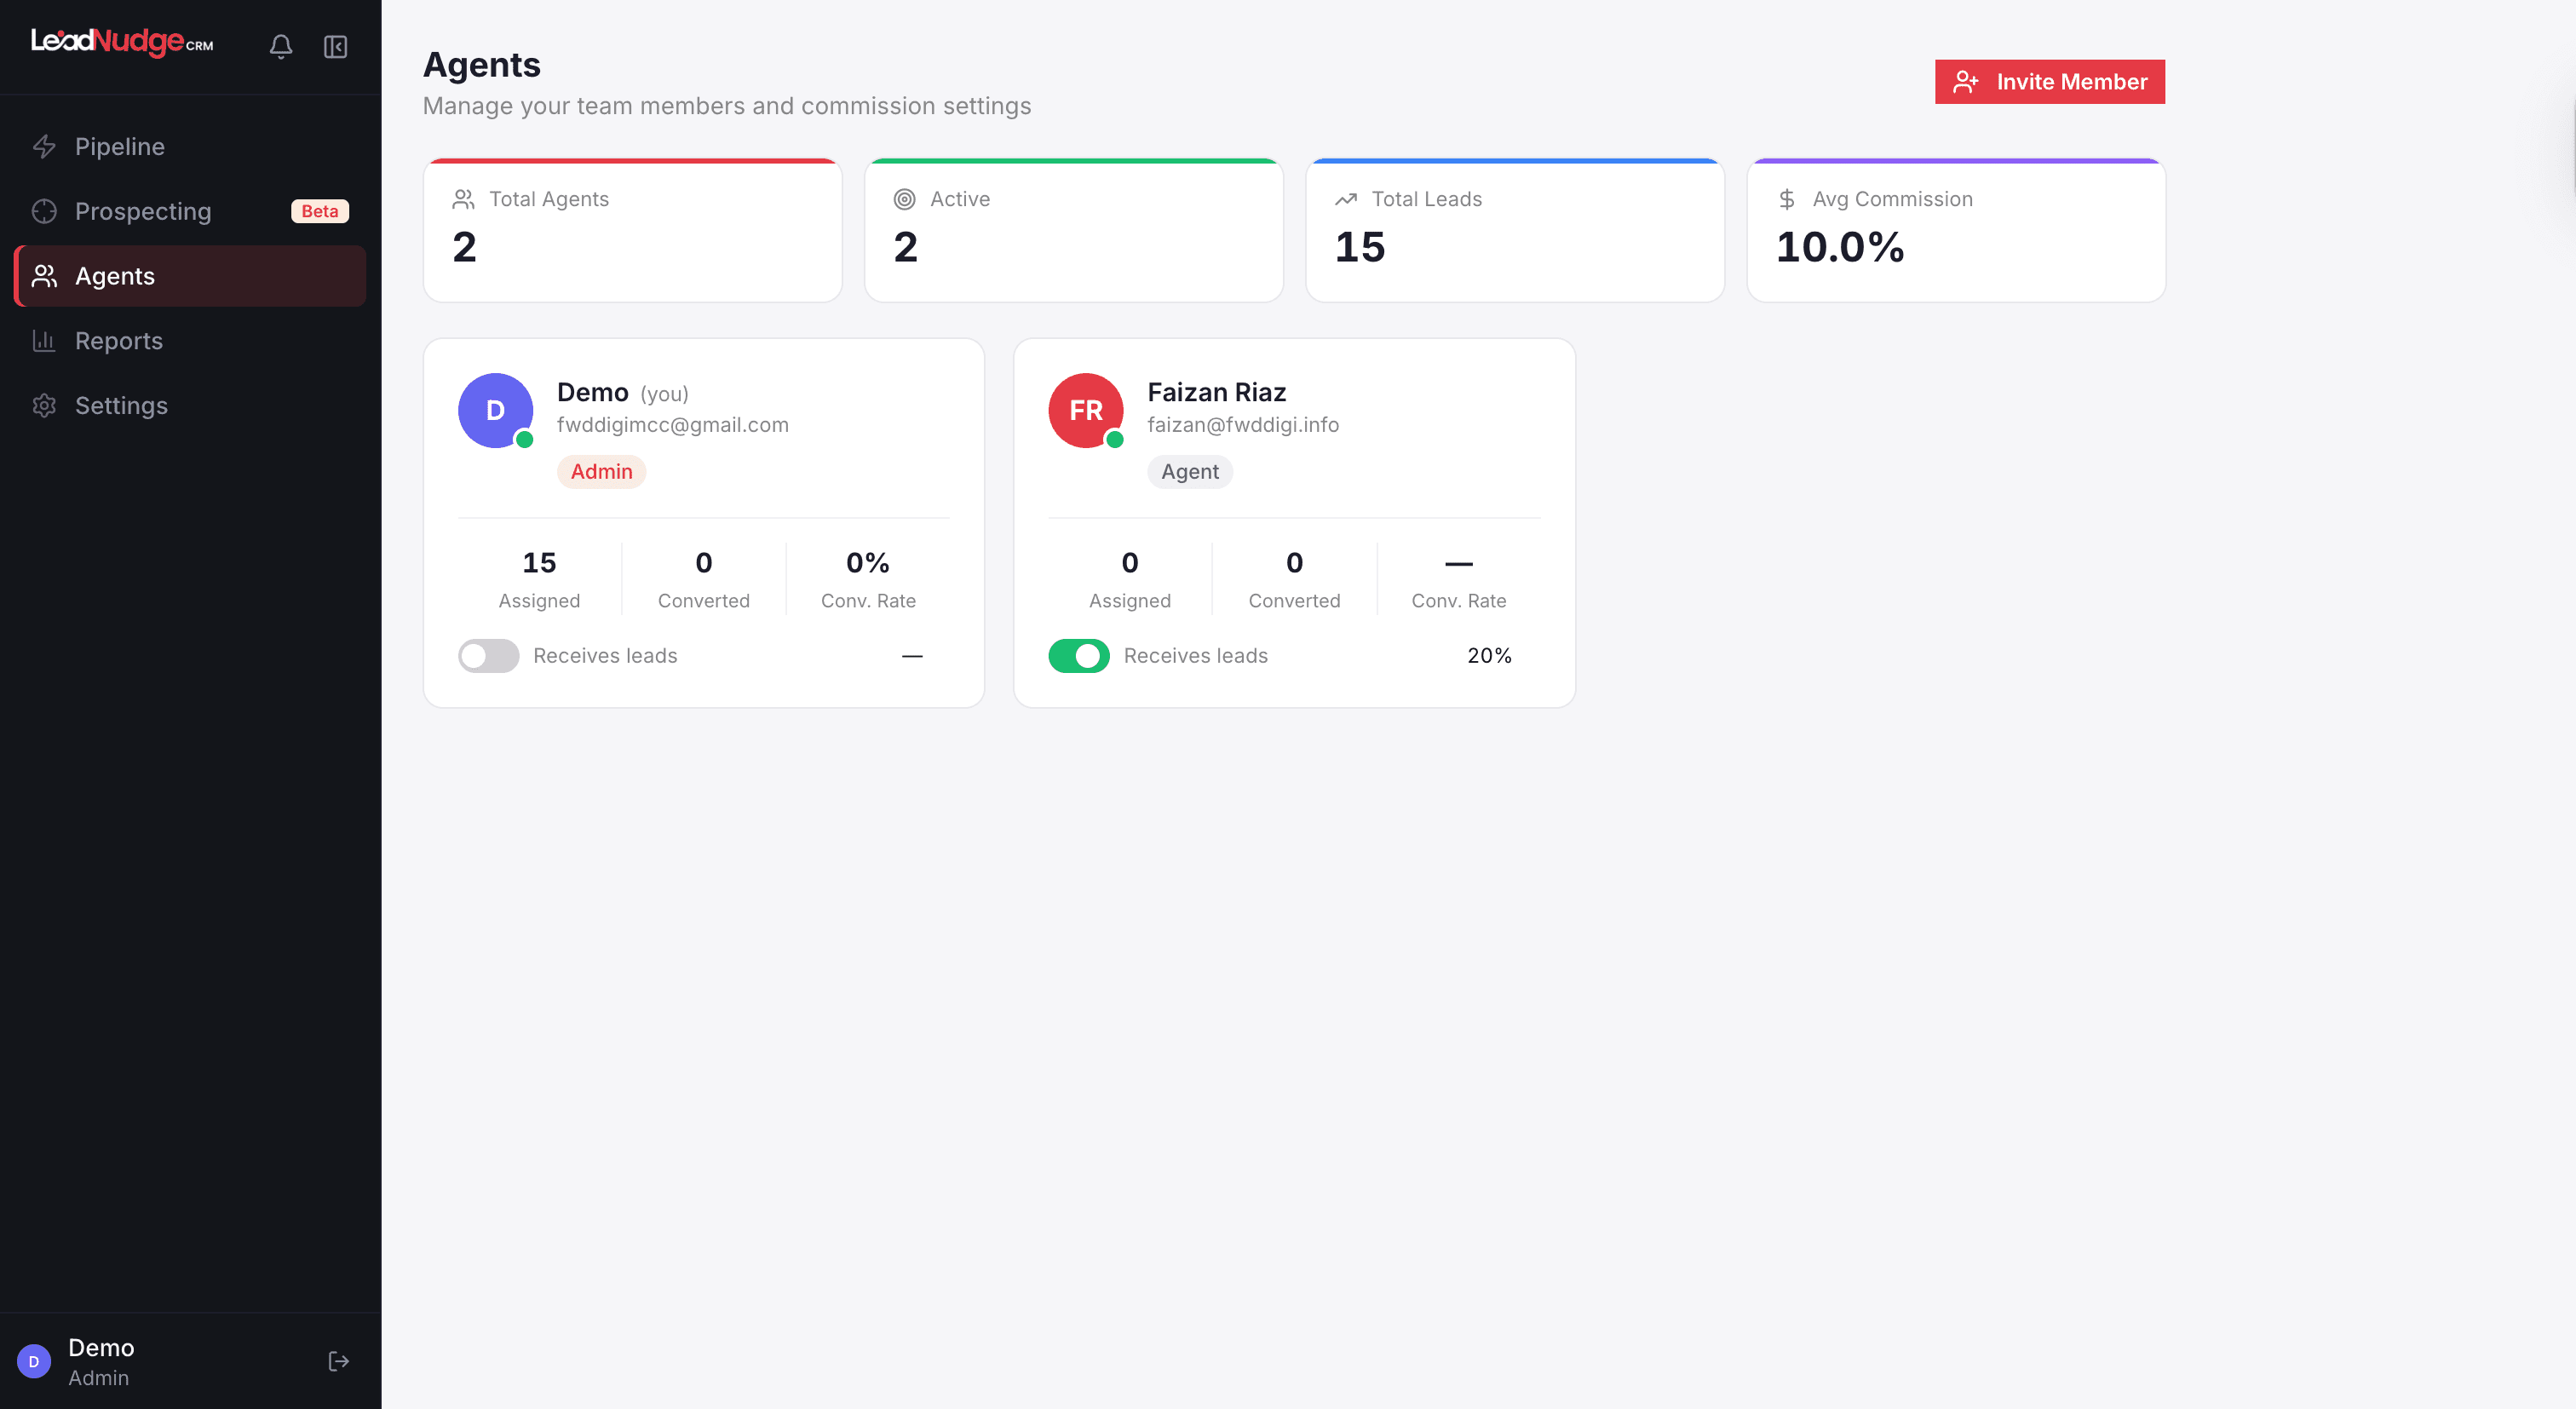Click the Active target icon
The height and width of the screenshot is (1409, 2576).
904,199
